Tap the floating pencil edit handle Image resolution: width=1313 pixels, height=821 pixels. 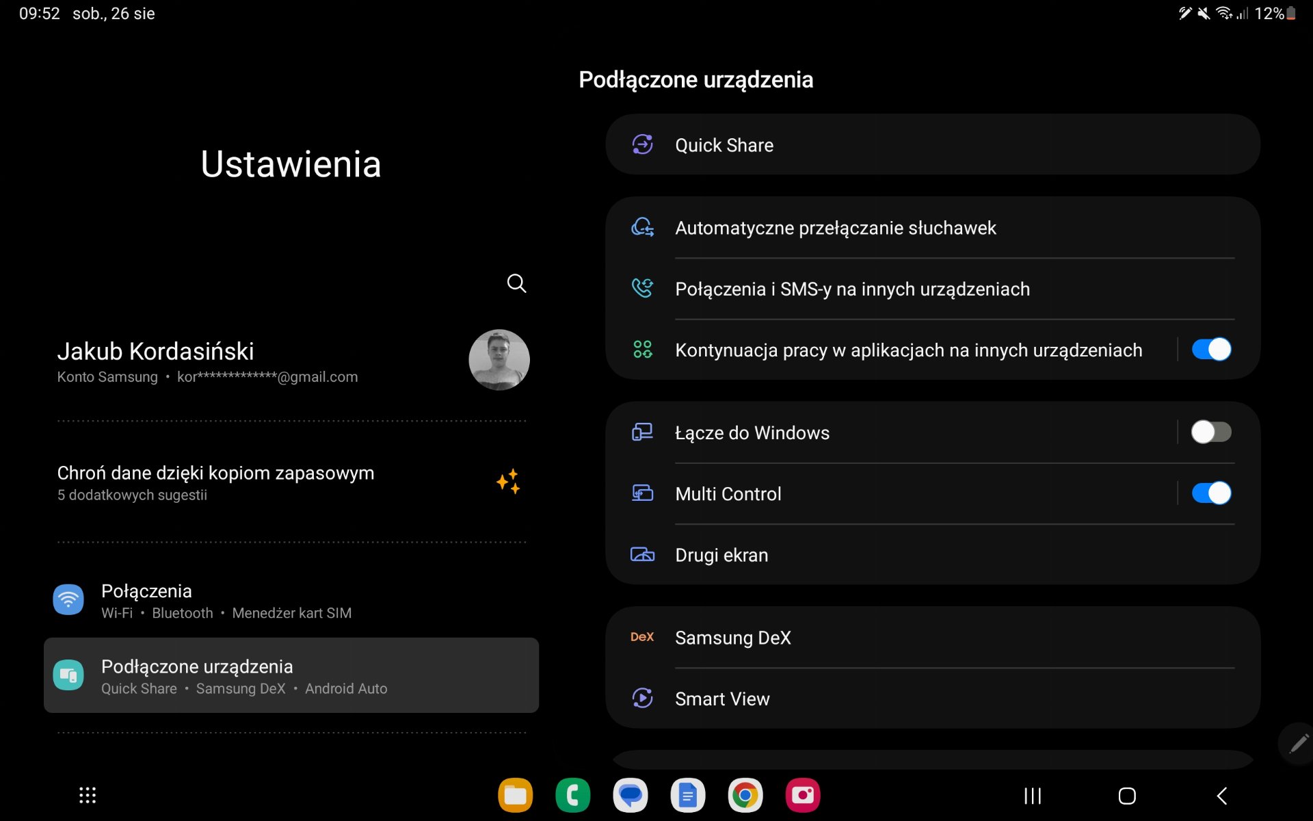pos(1297,743)
